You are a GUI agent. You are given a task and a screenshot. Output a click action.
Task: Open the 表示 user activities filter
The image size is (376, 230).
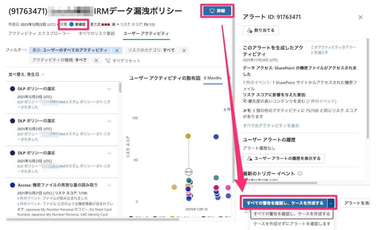click(x=70, y=50)
